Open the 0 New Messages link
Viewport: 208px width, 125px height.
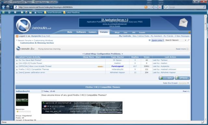click(182, 36)
